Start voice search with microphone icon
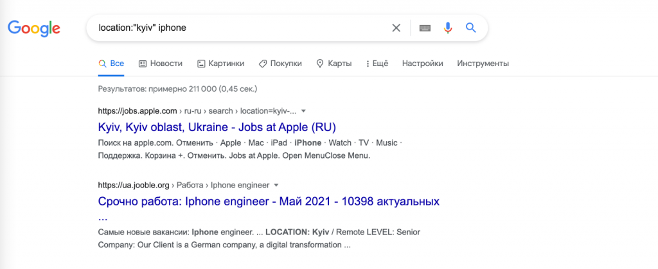This screenshot has width=658, height=269. 448,28
